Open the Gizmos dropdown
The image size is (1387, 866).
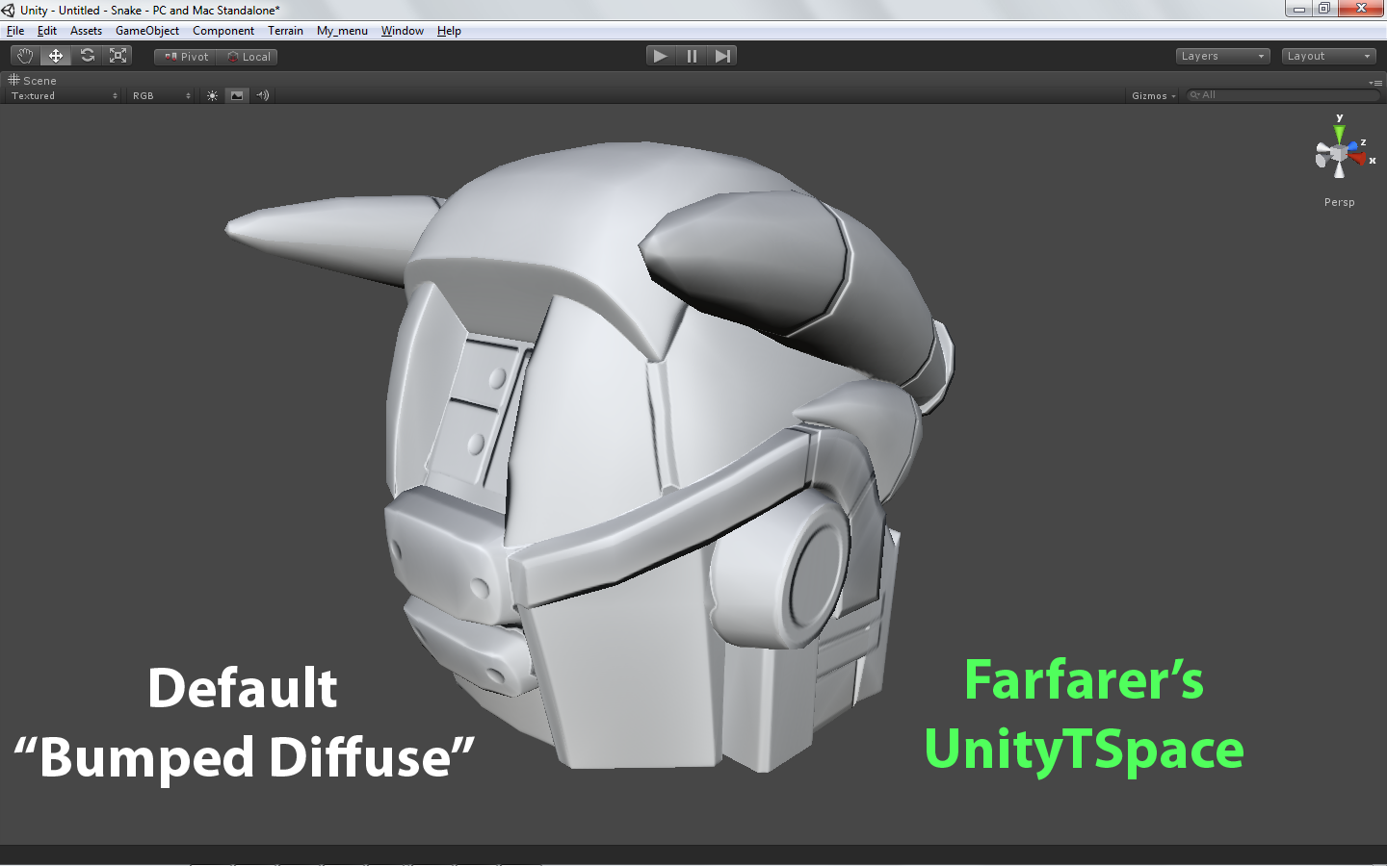point(1154,95)
